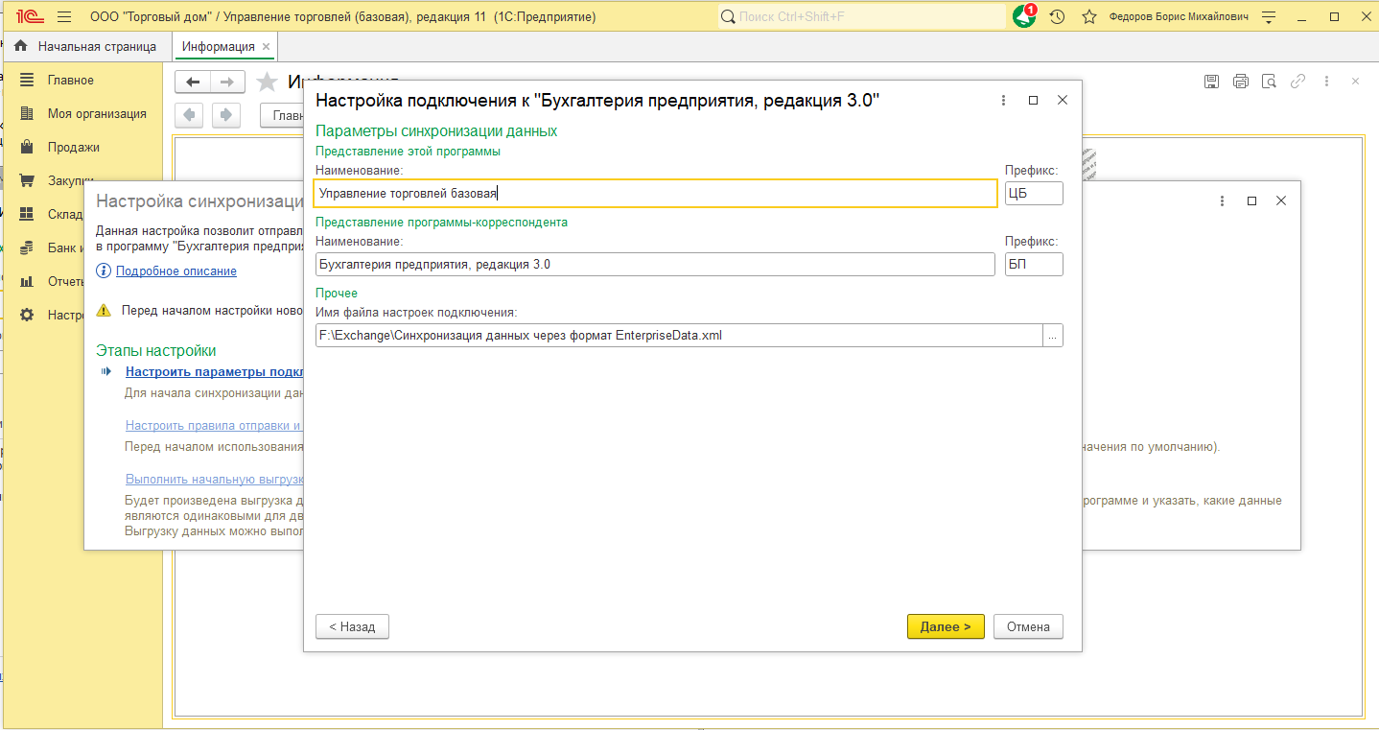1379x730 pixels.
Task: Go forward with the right arrow button
Action: coord(227,82)
